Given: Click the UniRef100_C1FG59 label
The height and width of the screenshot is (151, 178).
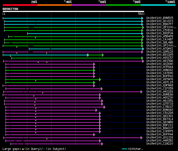Looking at the screenshot, I should click(x=160, y=89).
